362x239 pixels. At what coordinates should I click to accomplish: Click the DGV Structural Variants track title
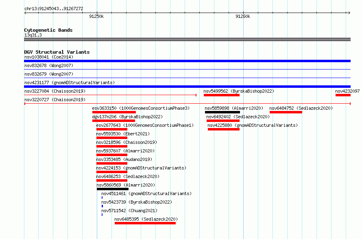point(57,52)
